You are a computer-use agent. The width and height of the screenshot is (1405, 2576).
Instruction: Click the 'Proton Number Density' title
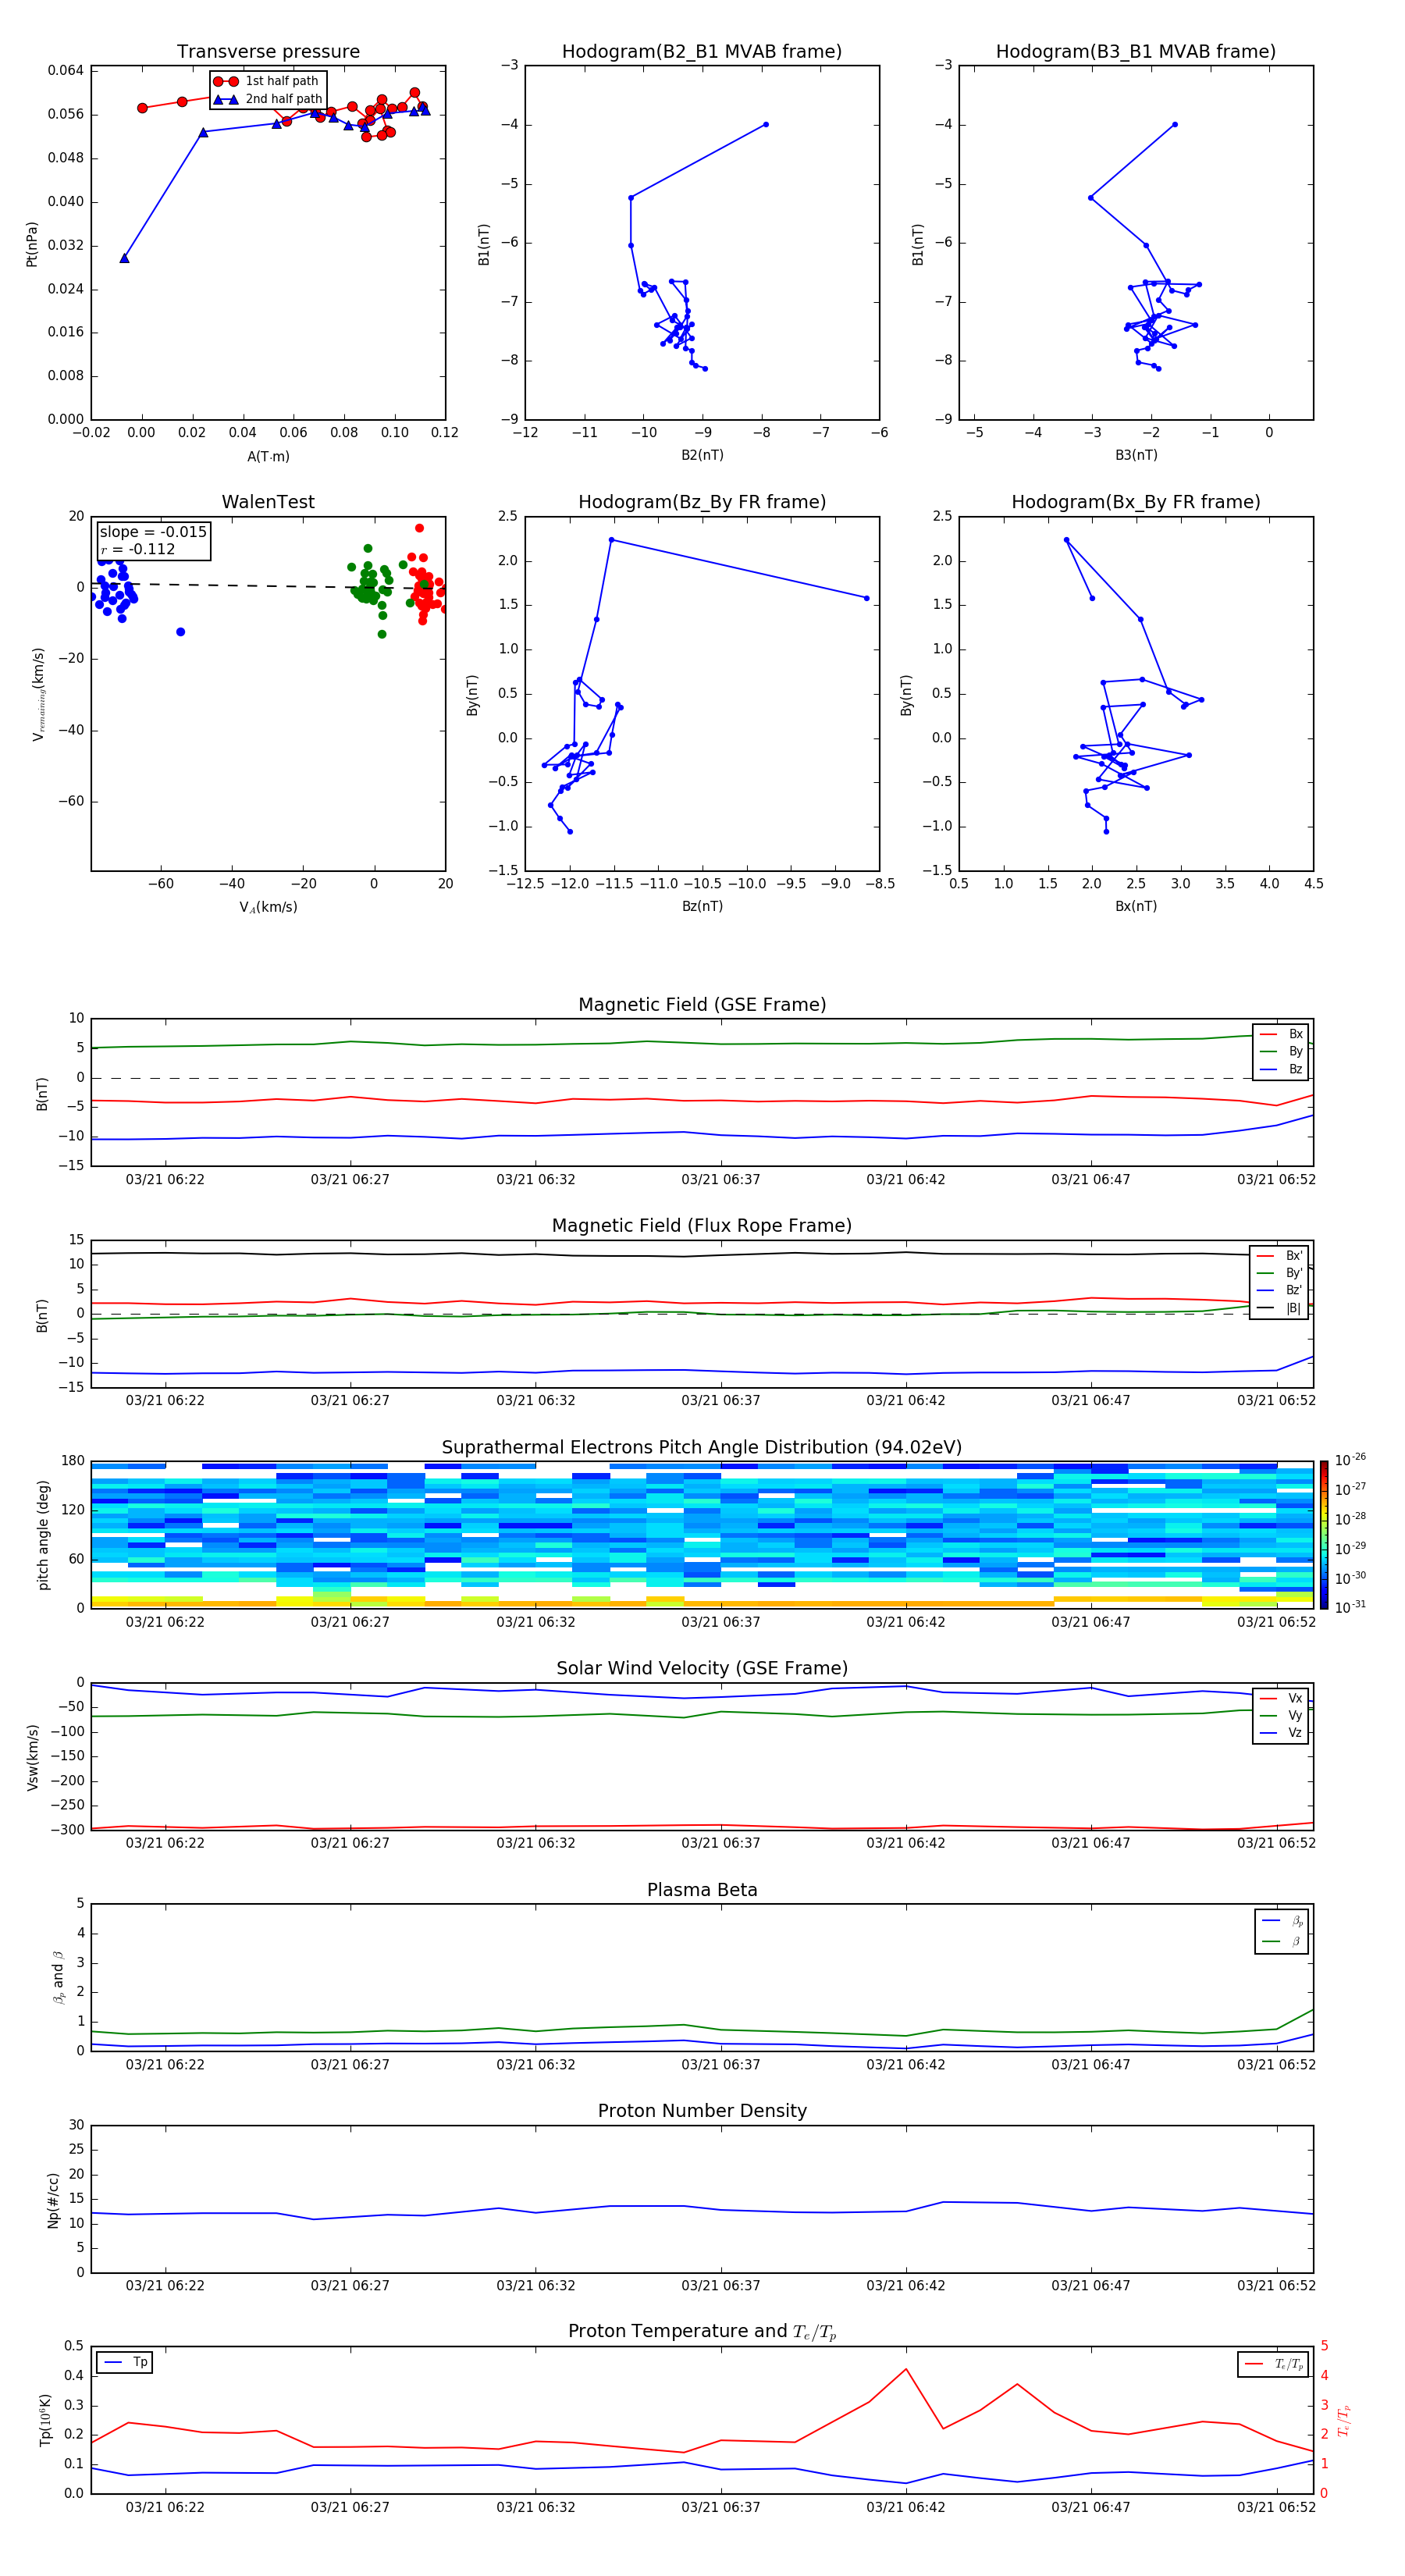tap(702, 2111)
